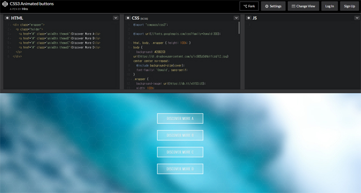Click the CSS line with the fonts.googleapis.com import

click(177, 34)
